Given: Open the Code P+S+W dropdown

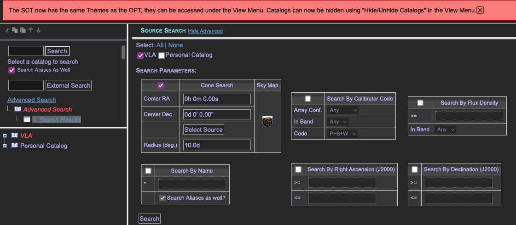Looking at the screenshot, I should pyautogui.click(x=342, y=133).
